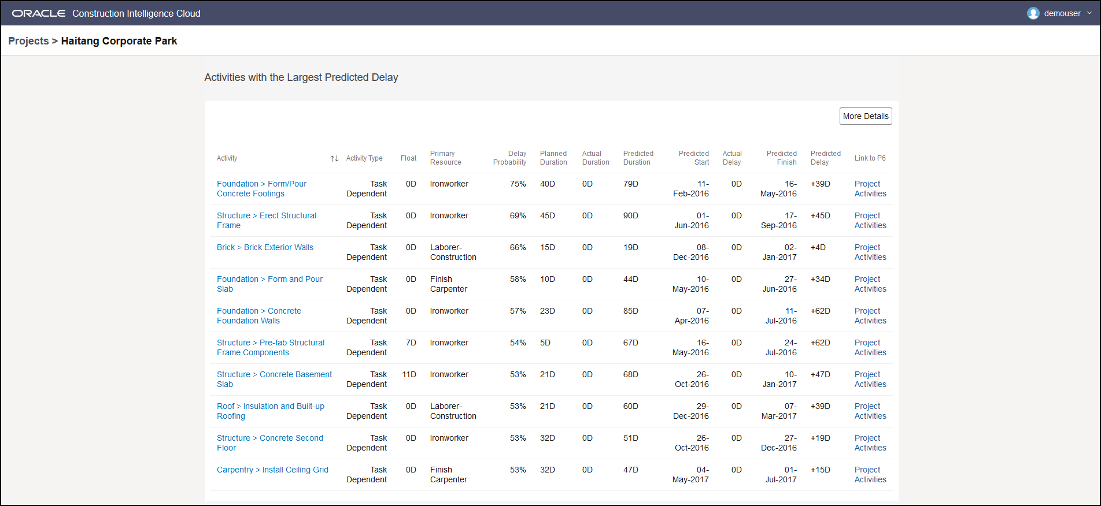
Task: Click the Predicted Finish column header
Action: pyautogui.click(x=782, y=158)
